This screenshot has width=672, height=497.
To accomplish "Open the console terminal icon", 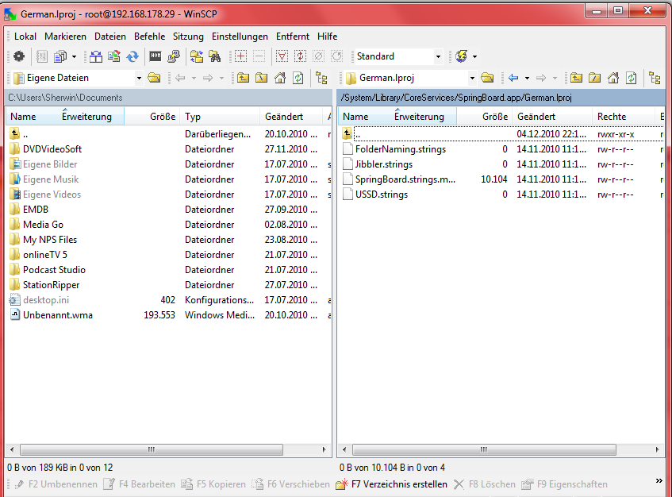I will coord(156,56).
